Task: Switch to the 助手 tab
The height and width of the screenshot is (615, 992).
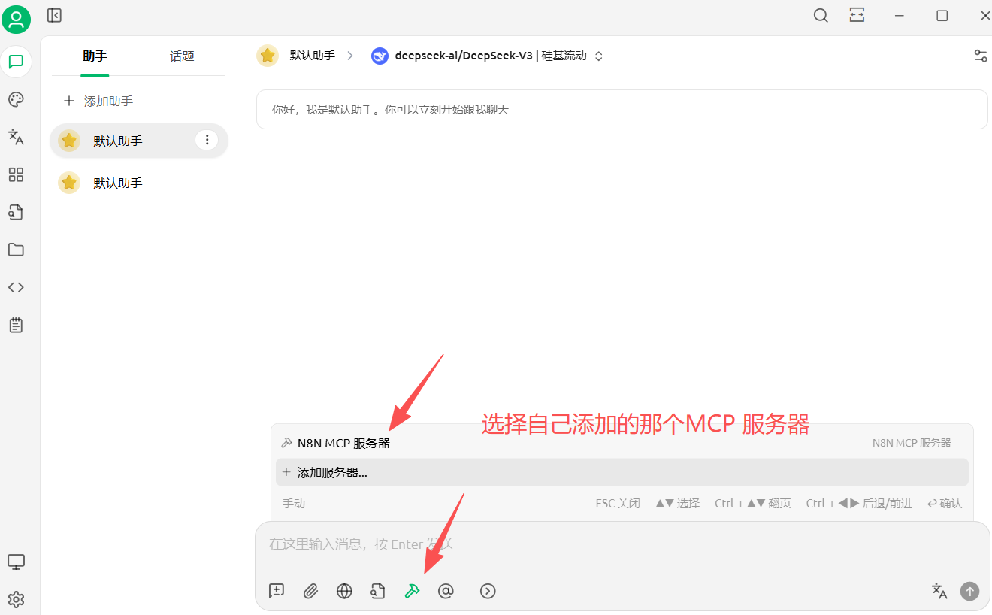Action: pos(94,56)
